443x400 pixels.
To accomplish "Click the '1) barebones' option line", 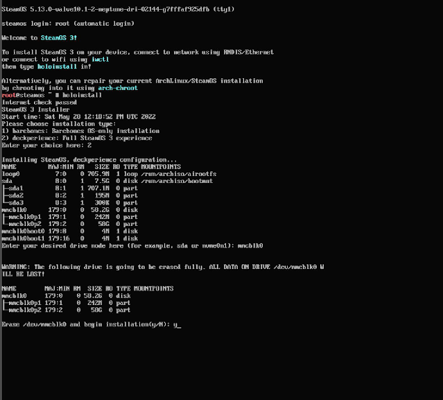I will (x=80, y=131).
